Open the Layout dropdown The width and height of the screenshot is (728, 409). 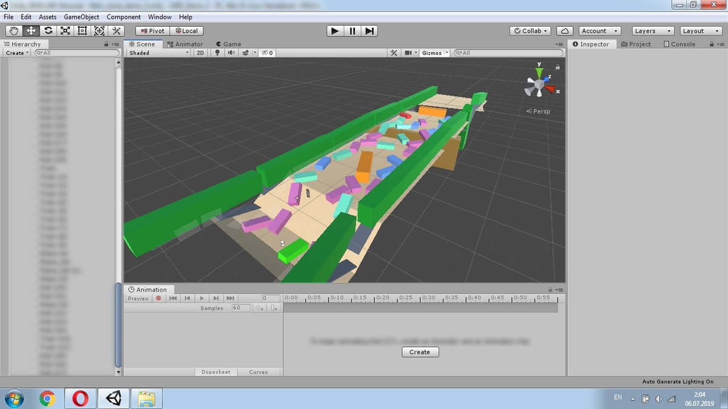click(701, 31)
